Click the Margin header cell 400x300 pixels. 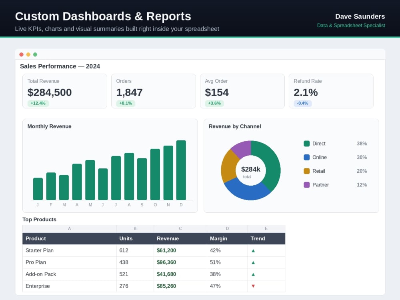pyautogui.click(x=227, y=238)
